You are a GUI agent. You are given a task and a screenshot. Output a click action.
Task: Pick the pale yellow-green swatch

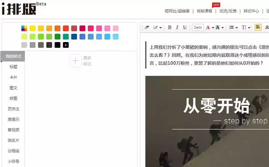tap(24, 37)
